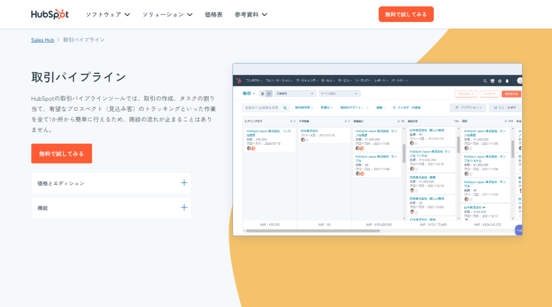Open the 参考資料 dropdown menu
This screenshot has height=307, width=552.
(x=251, y=15)
